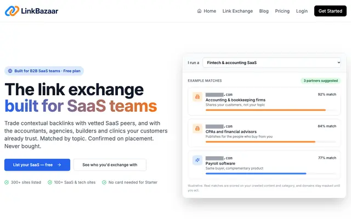This screenshot has width=351, height=219.
Task: Click the Illustrative disclaimer note under the matches
Action: [x=264, y=188]
